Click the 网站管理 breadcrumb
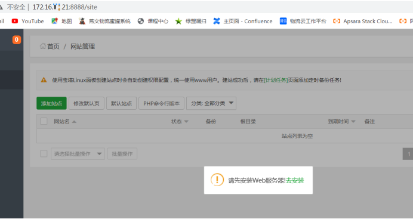The image size is (413, 219). (82, 47)
